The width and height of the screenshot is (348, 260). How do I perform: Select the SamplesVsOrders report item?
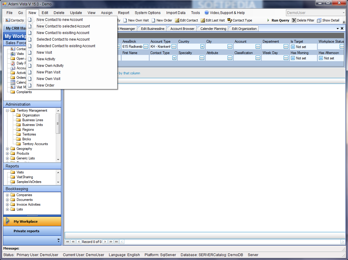29,182
